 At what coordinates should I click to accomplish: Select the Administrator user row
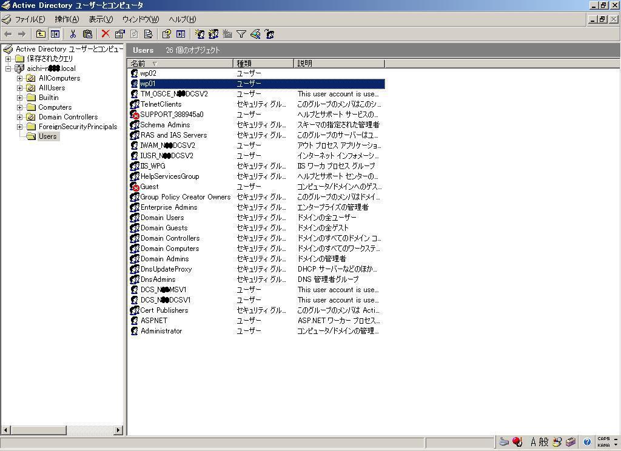click(257, 330)
